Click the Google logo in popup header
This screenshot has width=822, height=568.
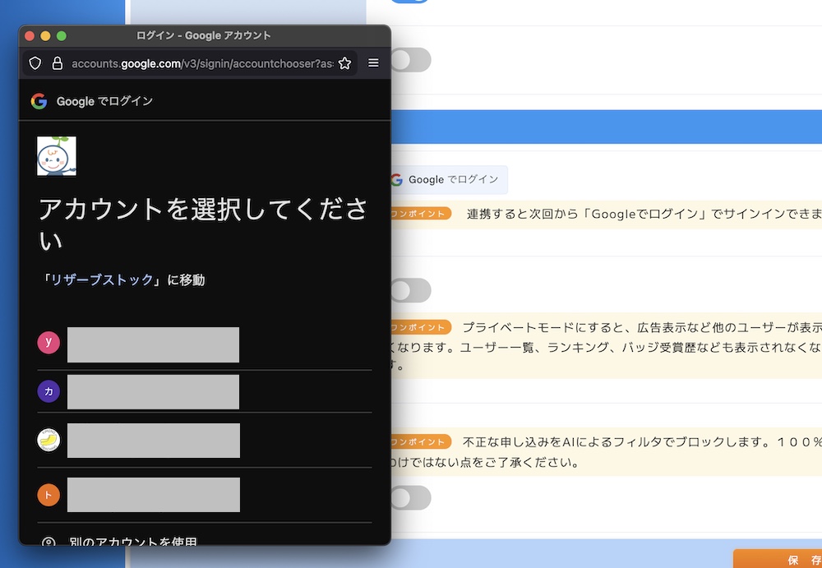pos(39,101)
